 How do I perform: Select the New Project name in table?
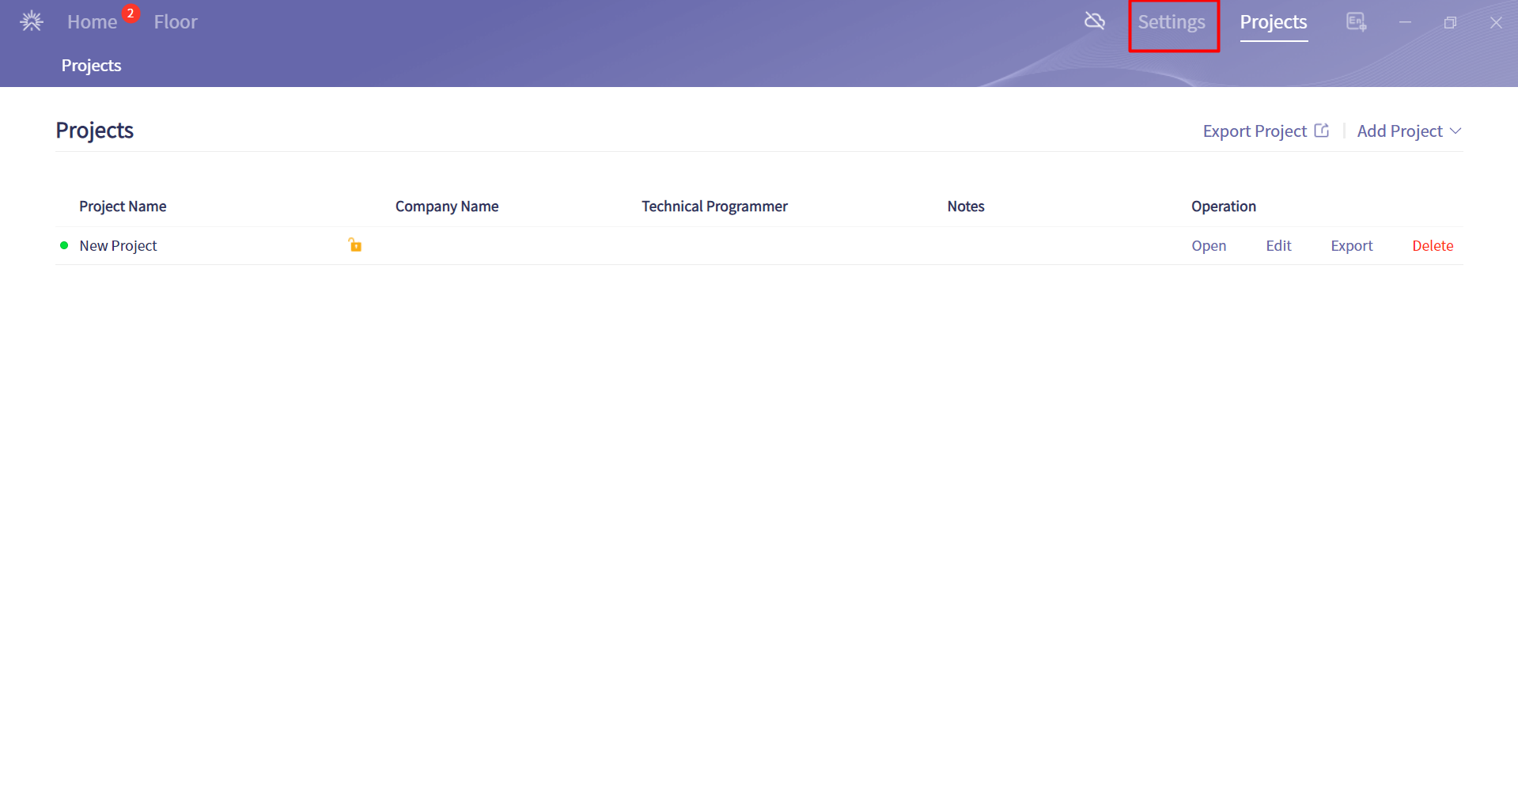coord(118,246)
